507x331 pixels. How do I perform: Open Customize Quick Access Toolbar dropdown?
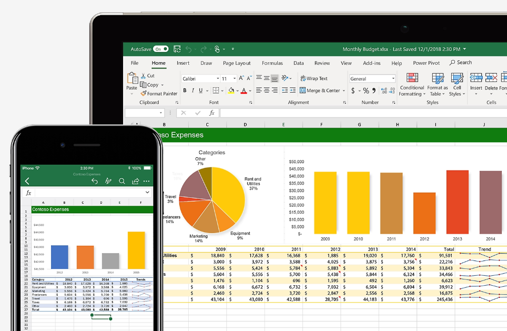coord(233,49)
